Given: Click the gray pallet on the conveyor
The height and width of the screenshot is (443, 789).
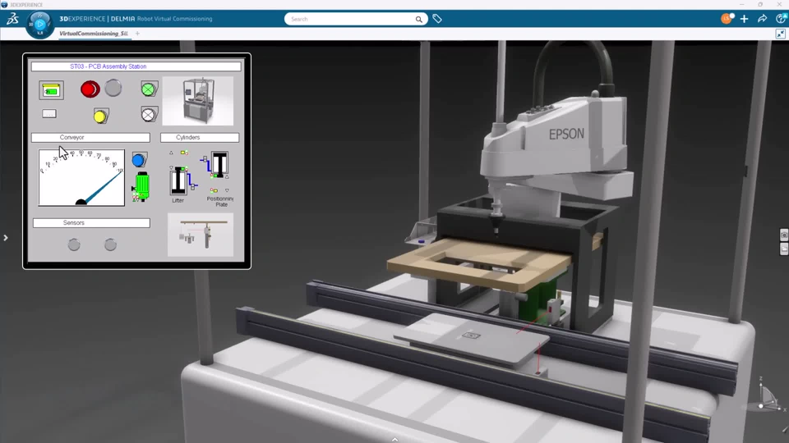Looking at the screenshot, I should 470,339.
